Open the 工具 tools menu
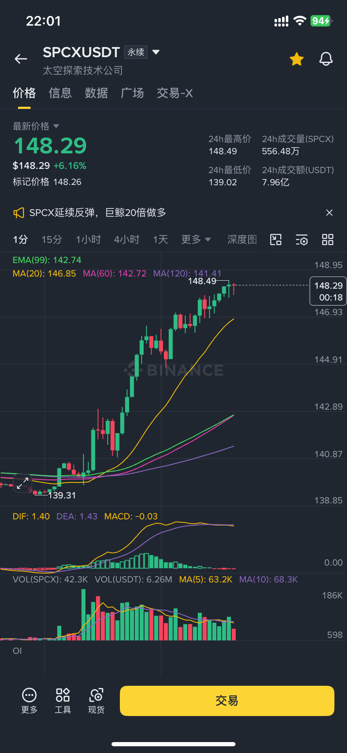 click(x=63, y=701)
